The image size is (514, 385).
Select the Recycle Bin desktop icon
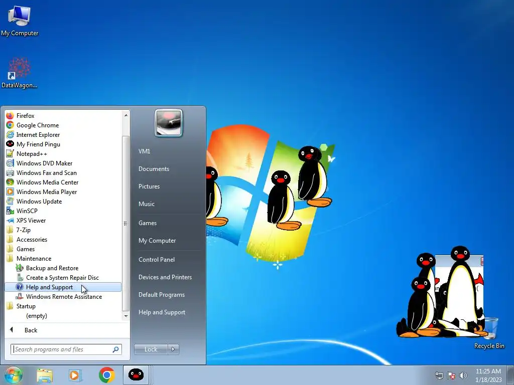[x=489, y=333]
